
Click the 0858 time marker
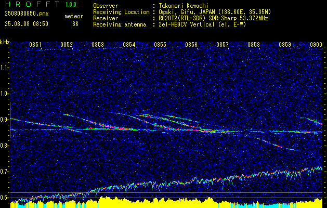(x=254, y=44)
